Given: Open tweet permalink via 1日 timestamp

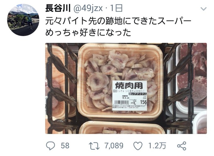Looking at the screenshot, I should [x=116, y=8].
